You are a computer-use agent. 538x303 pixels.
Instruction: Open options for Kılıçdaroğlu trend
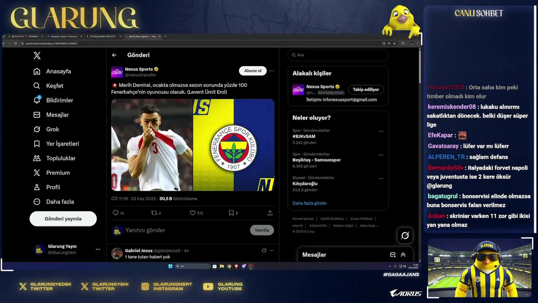point(381,178)
